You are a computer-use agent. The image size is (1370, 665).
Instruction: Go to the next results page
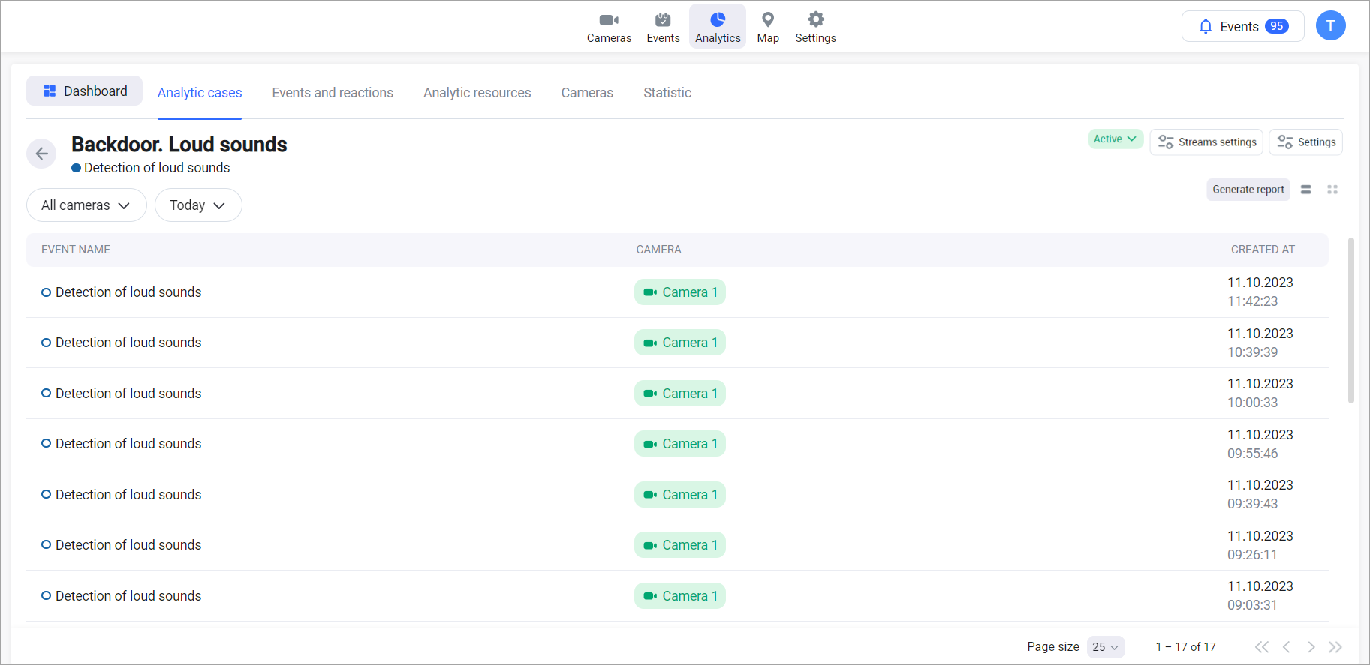point(1311,647)
